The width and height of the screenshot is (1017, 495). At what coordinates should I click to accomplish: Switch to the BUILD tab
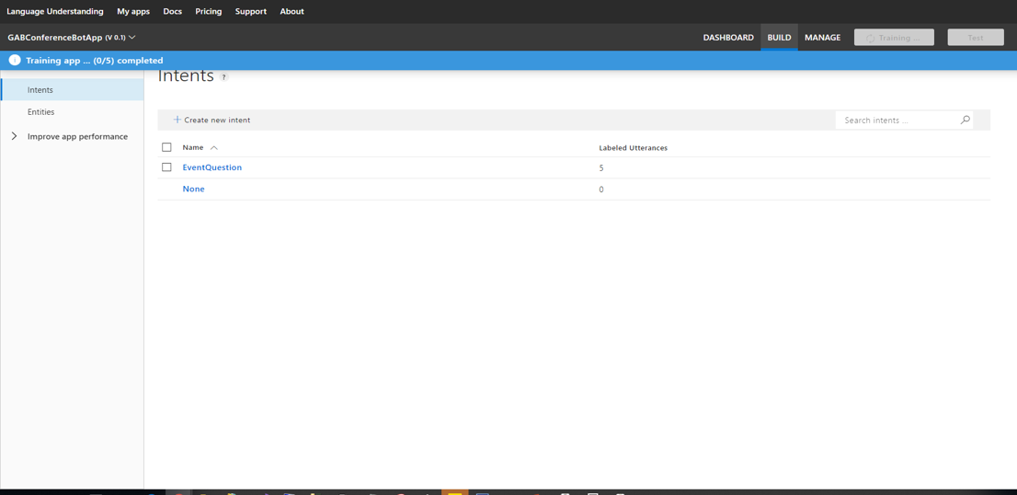tap(779, 38)
